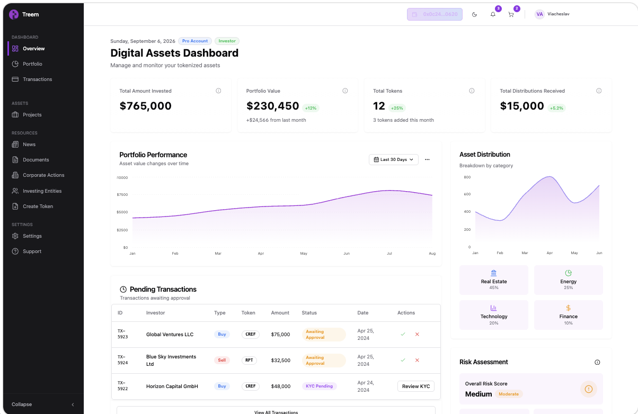638x414 pixels.
Task: Click the Medium risk warning icon
Action: (x=588, y=389)
